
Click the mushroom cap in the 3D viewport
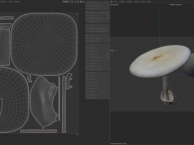(x=160, y=61)
